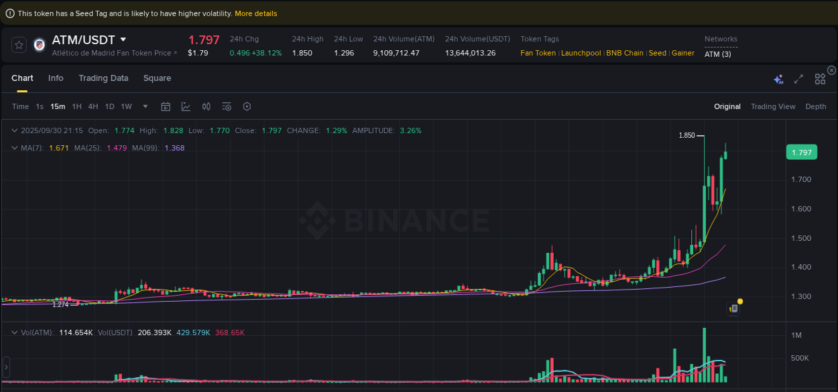Switch to the Trading Data tab
838x392 pixels.
click(103, 78)
